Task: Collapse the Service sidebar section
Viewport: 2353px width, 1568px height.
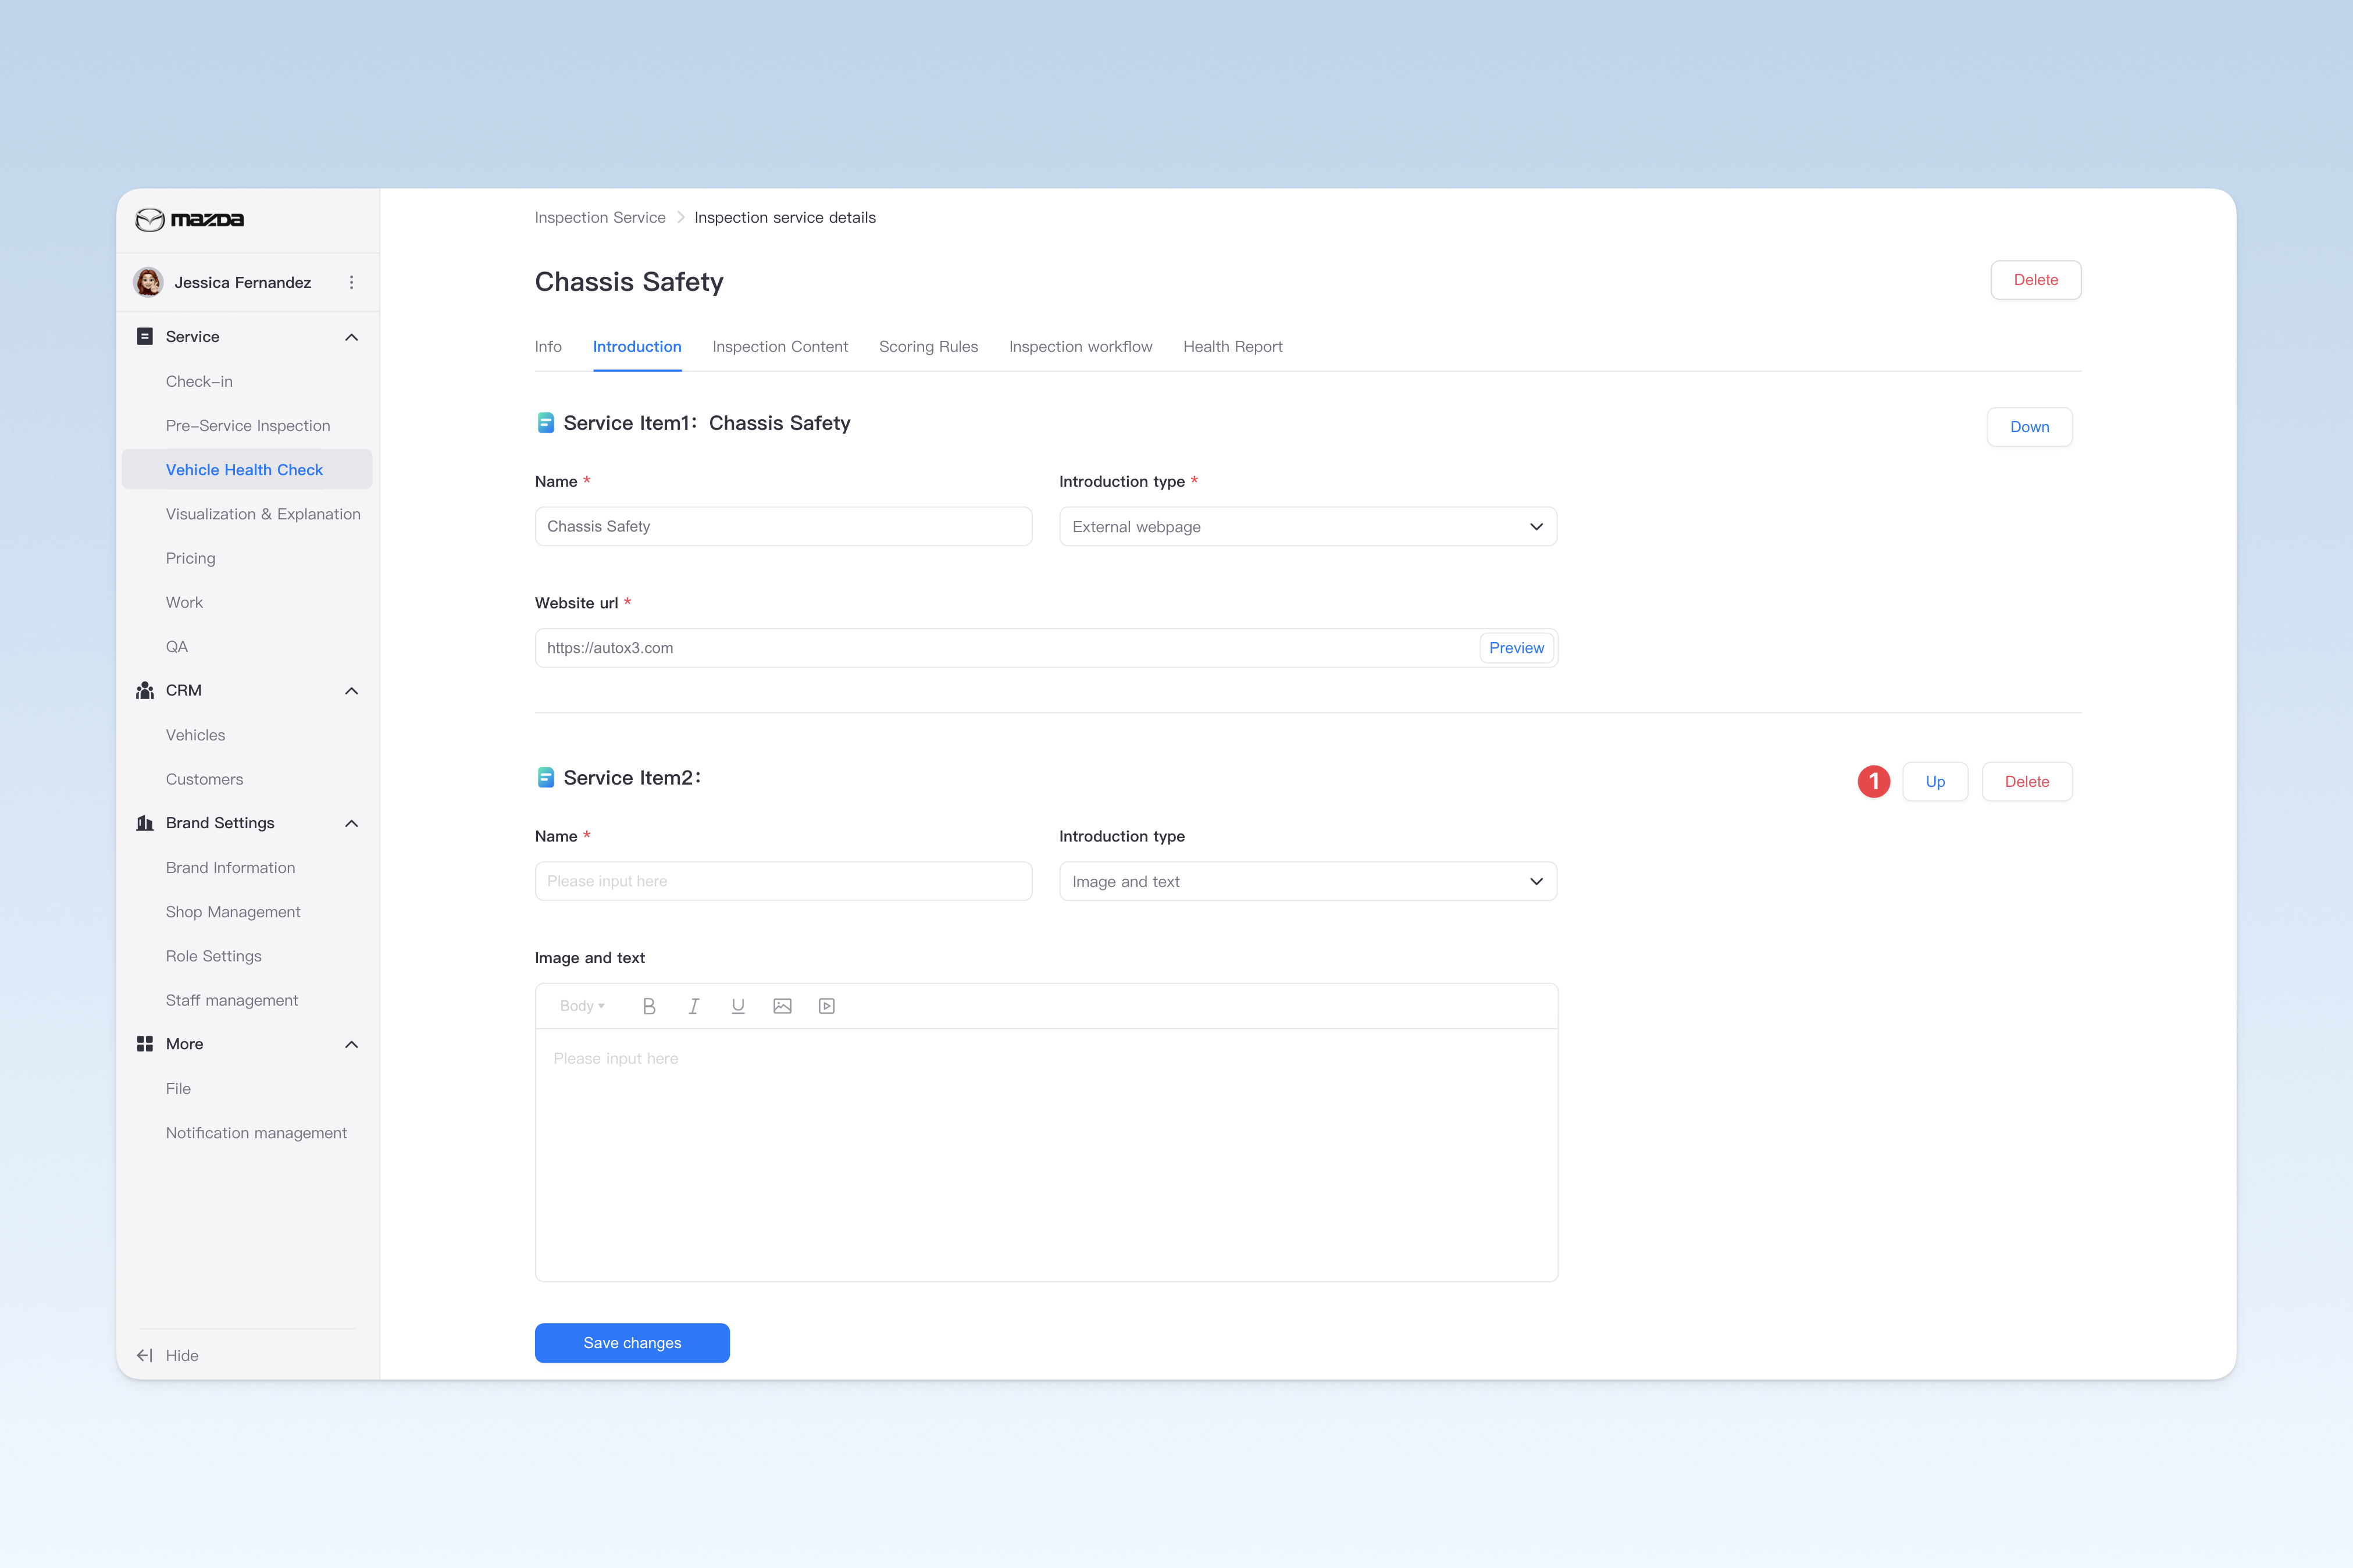Action: click(351, 337)
